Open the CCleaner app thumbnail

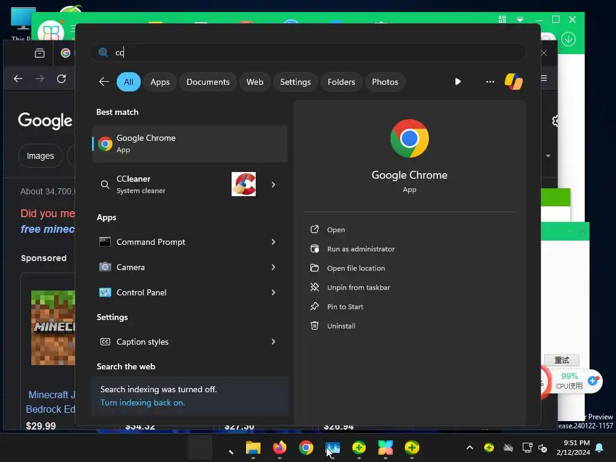click(244, 184)
